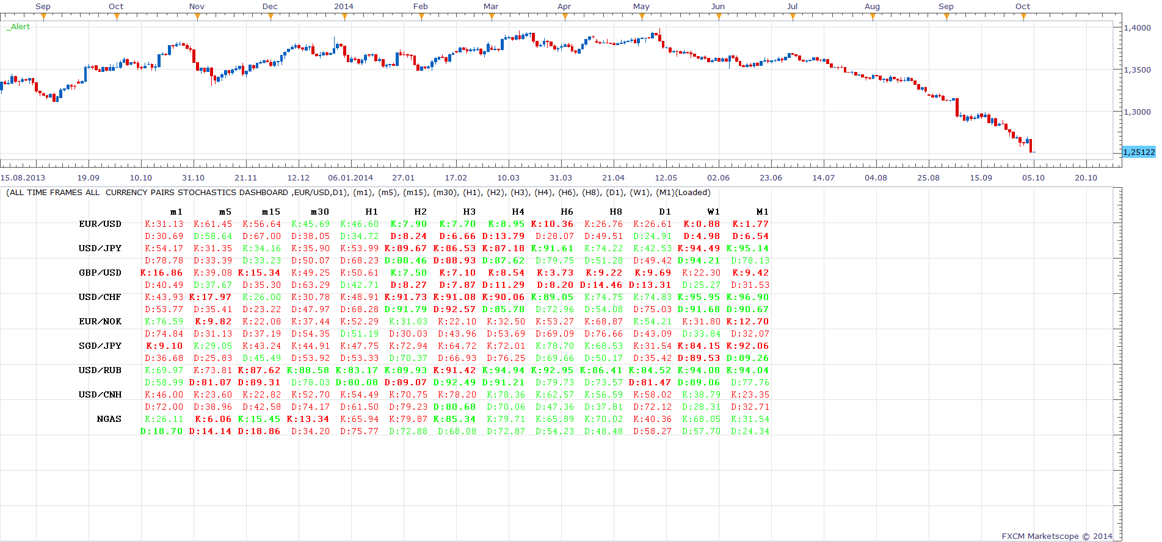This screenshot has width=1162, height=542.
Task: Select the Mar month marker
Action: [492, 16]
